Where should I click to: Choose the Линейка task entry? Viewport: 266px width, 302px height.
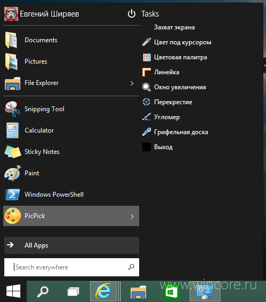pyautogui.click(x=166, y=72)
